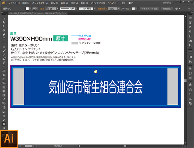Select the Hand tool
Image resolution: width=194 pixels, height=148 pixels.
4,124
